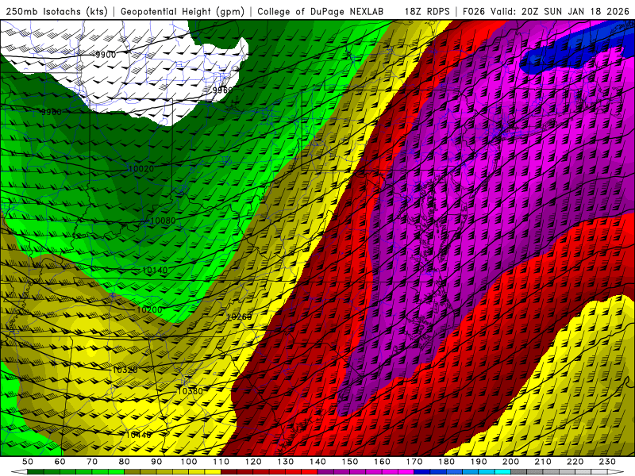Select cyan swatch just left of 200

[503, 472]
